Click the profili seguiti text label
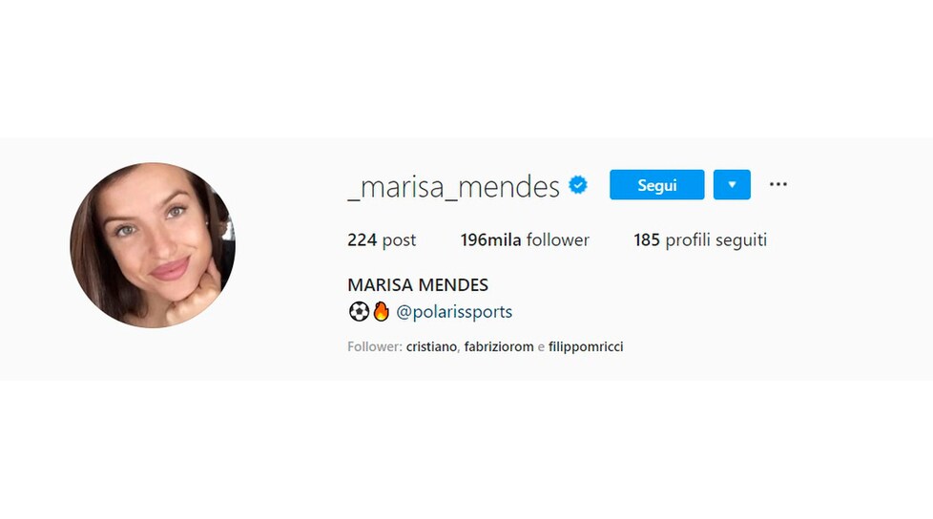 pos(715,239)
